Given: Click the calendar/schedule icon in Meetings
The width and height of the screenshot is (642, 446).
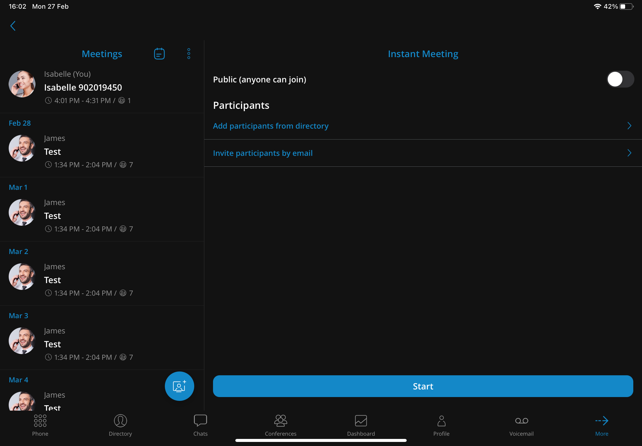Looking at the screenshot, I should click(x=159, y=54).
